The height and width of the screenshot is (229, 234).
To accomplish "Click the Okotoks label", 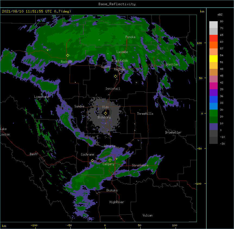I will pos(112,190).
